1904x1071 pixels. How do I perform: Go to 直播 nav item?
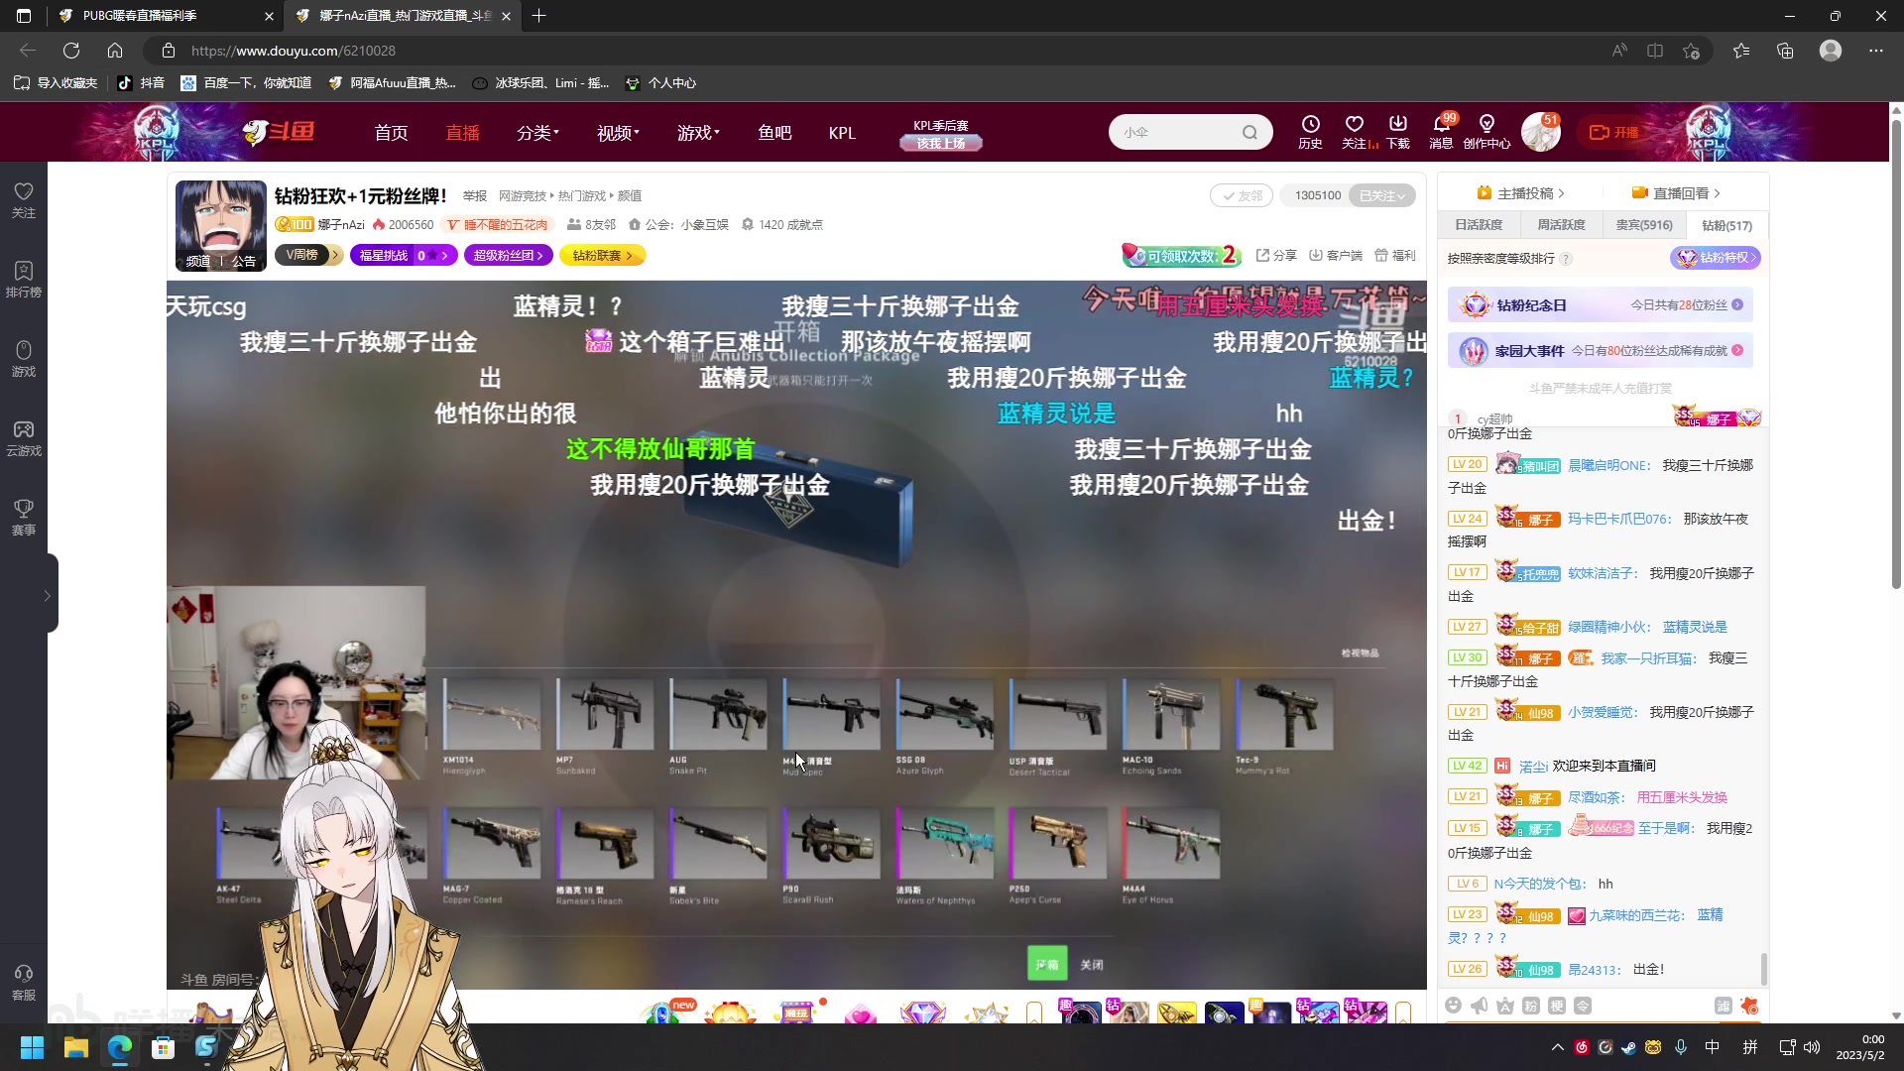coord(462,132)
